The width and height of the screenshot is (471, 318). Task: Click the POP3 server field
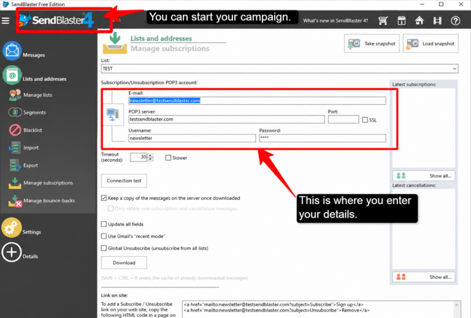[x=226, y=119]
